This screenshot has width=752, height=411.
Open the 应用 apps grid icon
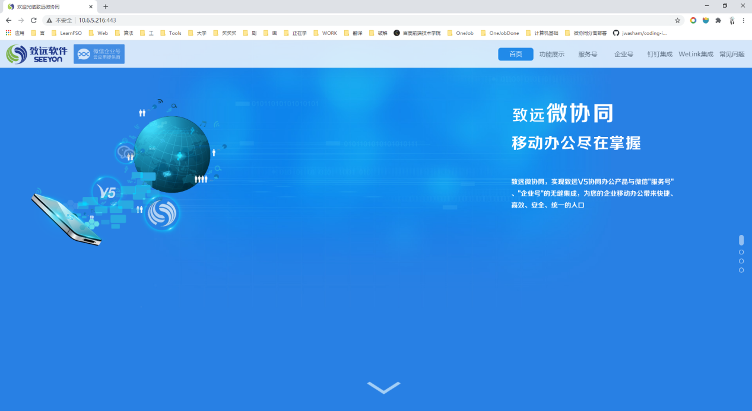(8, 33)
